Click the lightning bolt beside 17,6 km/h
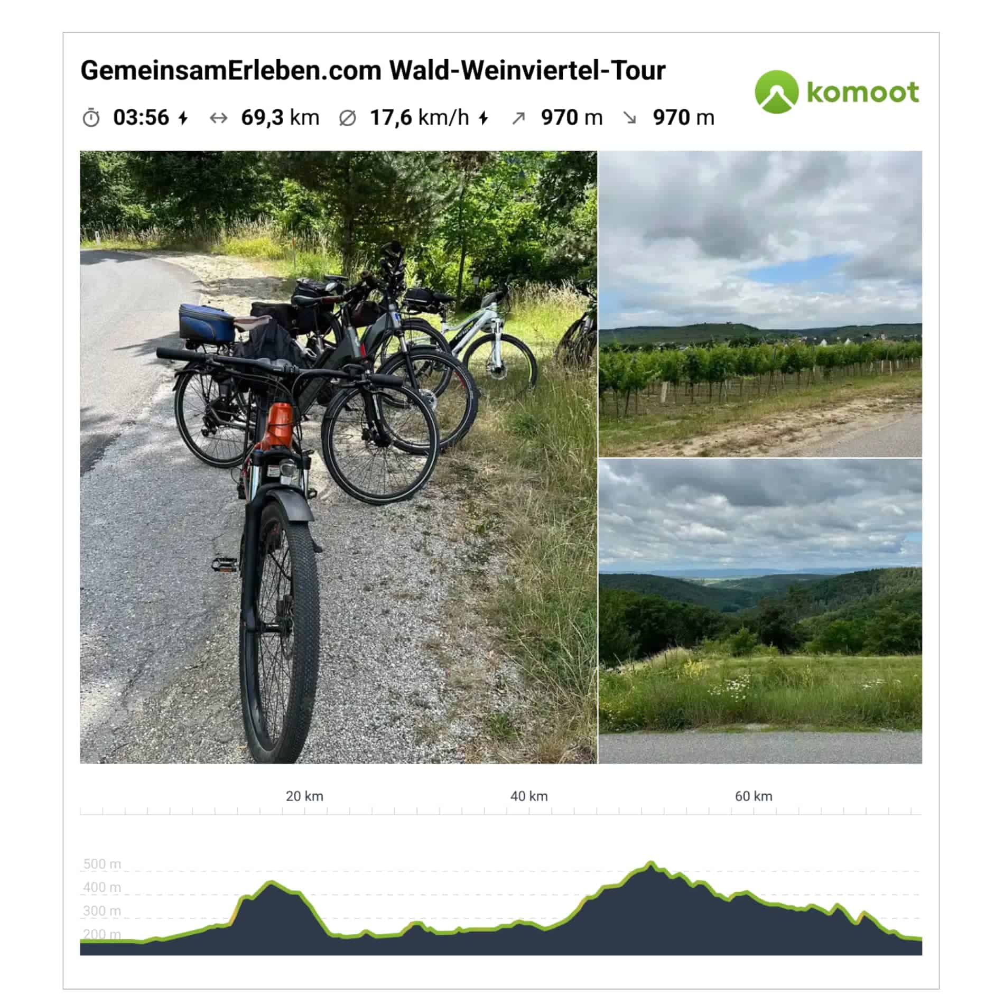1004x1004 pixels. (483, 118)
